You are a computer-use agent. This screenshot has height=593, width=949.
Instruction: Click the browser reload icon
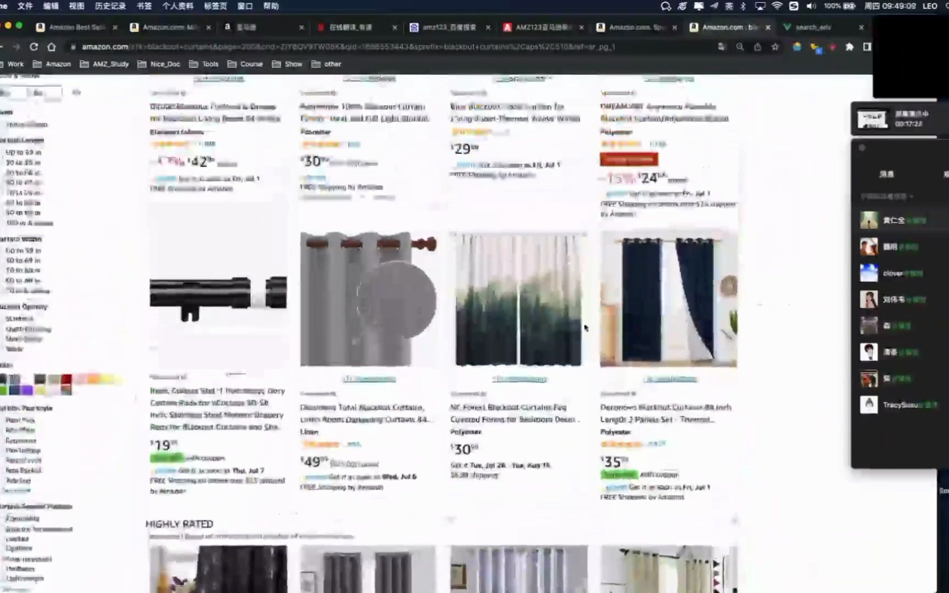(x=34, y=47)
